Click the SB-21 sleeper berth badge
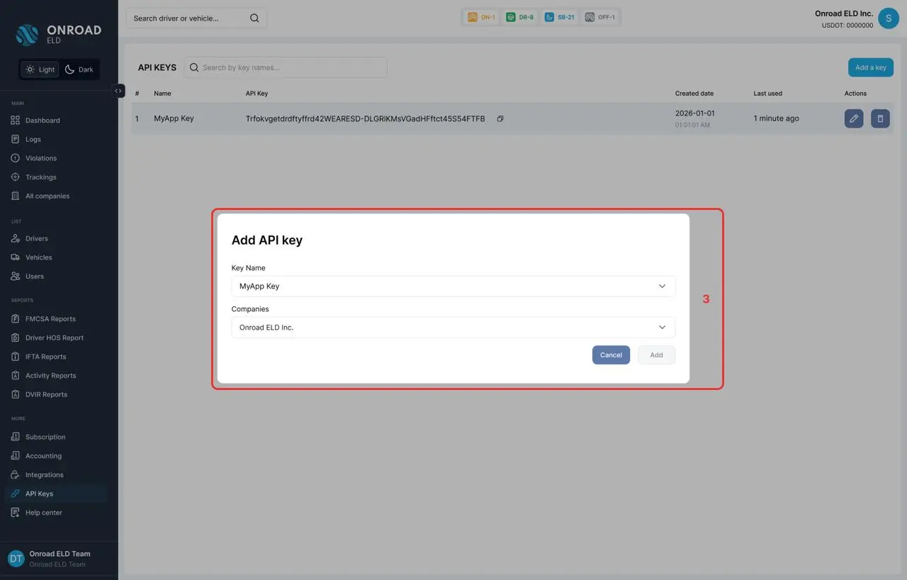The width and height of the screenshot is (907, 580). point(560,17)
